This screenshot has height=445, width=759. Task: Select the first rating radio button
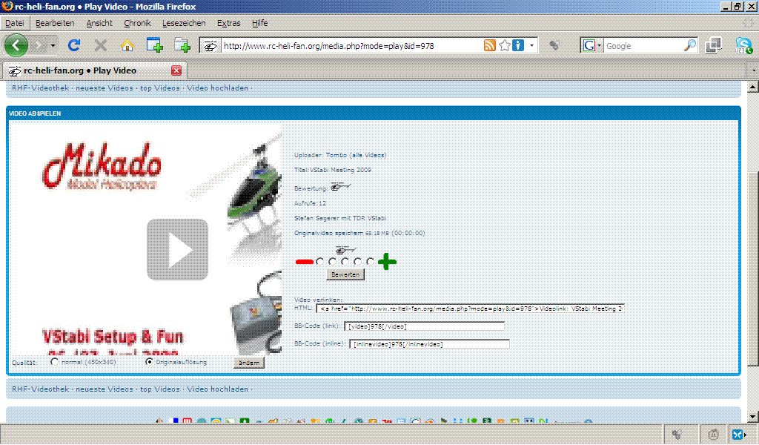click(x=319, y=262)
